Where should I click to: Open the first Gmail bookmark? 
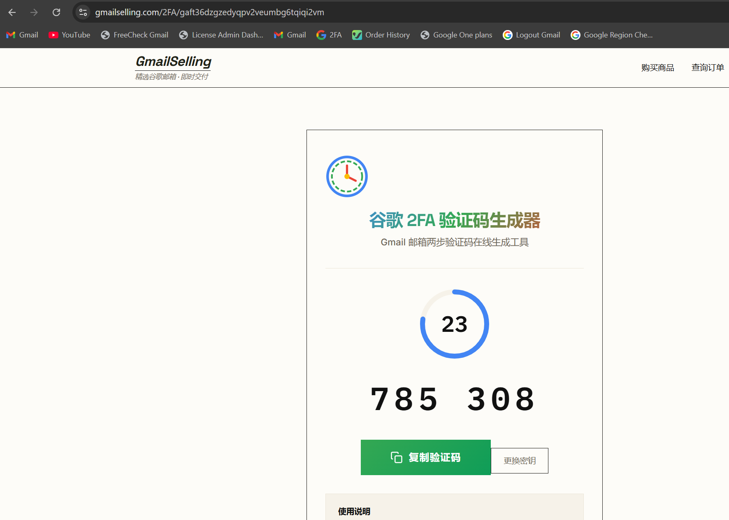point(22,35)
